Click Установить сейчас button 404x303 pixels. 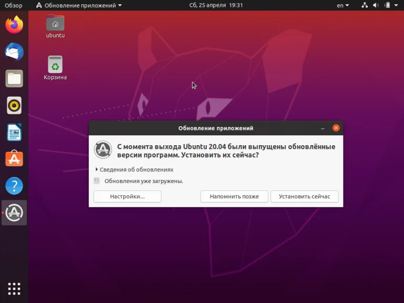304,197
